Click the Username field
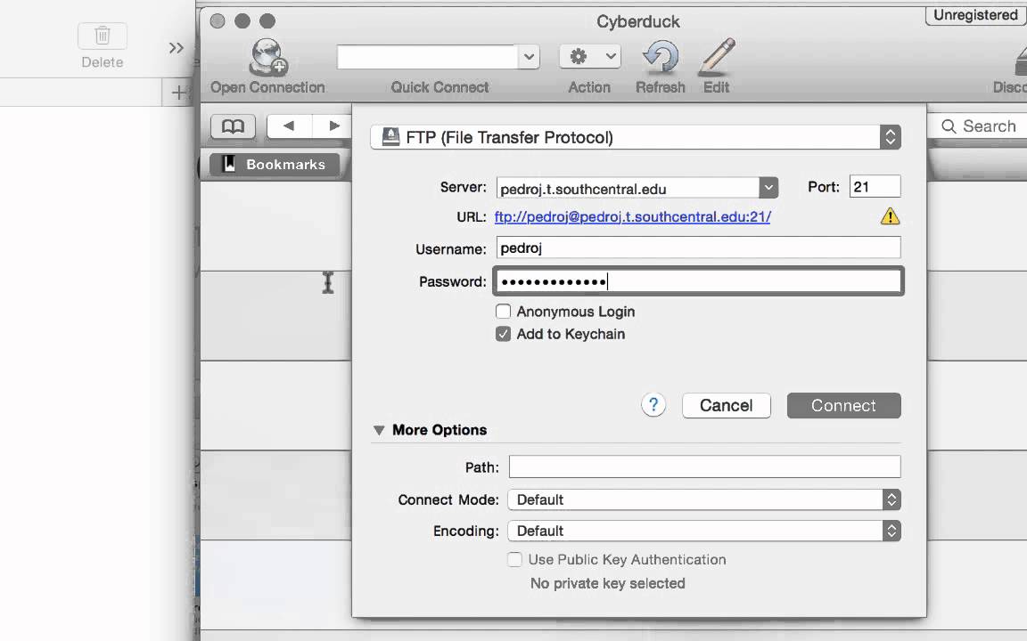The height and width of the screenshot is (641, 1027). tap(698, 247)
